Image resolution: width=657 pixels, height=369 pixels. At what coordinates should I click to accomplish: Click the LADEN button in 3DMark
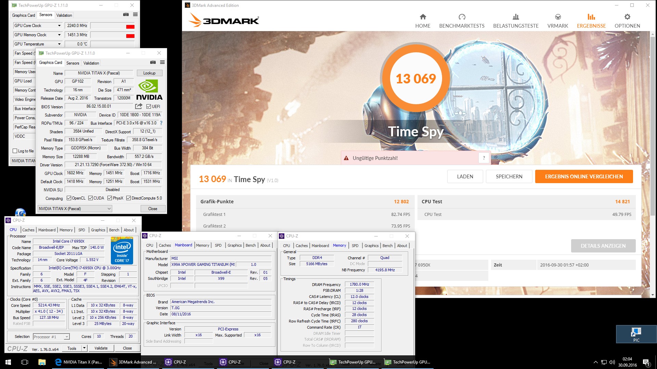coord(465,177)
